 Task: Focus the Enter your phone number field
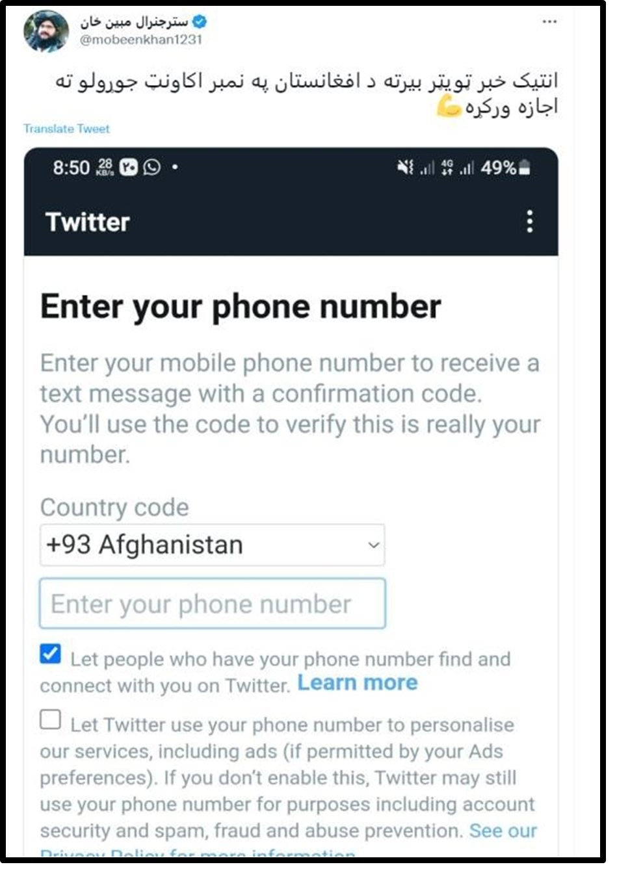coord(213,604)
